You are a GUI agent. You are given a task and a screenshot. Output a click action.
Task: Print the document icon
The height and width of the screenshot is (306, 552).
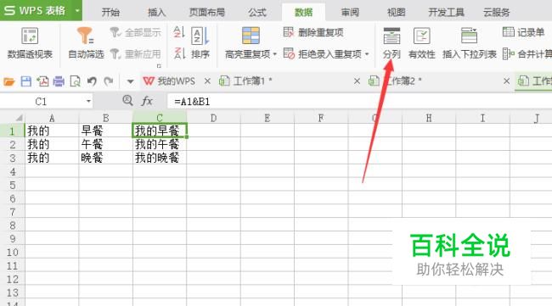click(x=59, y=82)
